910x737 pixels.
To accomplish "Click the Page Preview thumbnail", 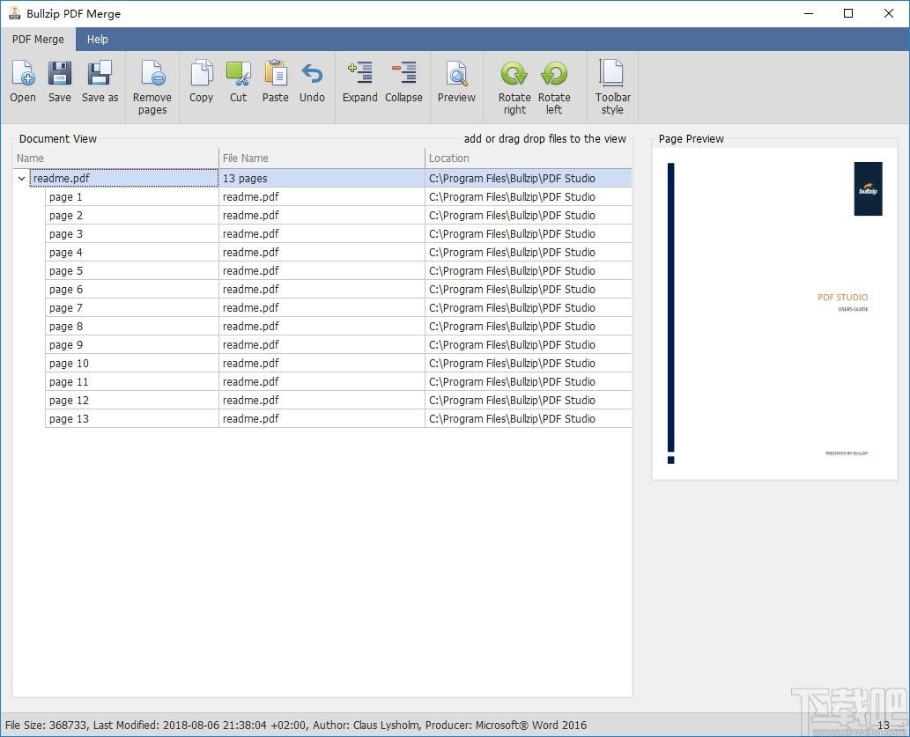I will tap(774, 314).
